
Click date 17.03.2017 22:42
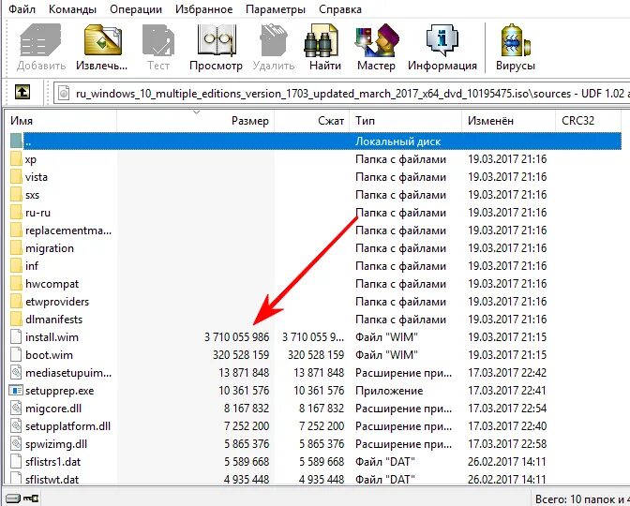507,373
